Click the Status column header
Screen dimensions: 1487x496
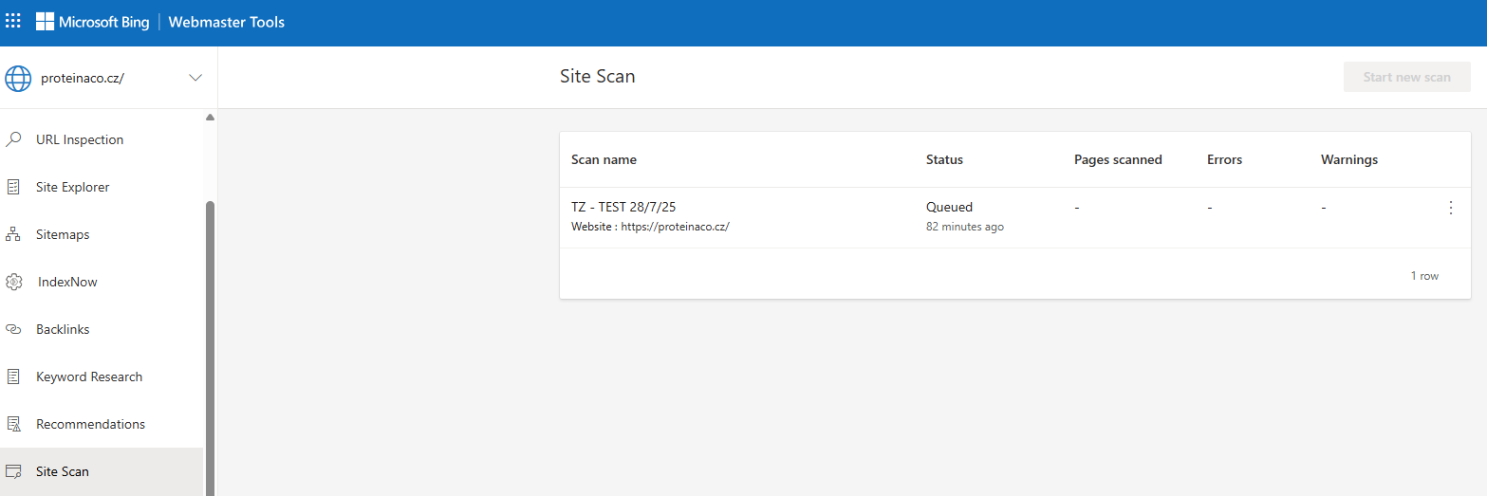click(944, 159)
